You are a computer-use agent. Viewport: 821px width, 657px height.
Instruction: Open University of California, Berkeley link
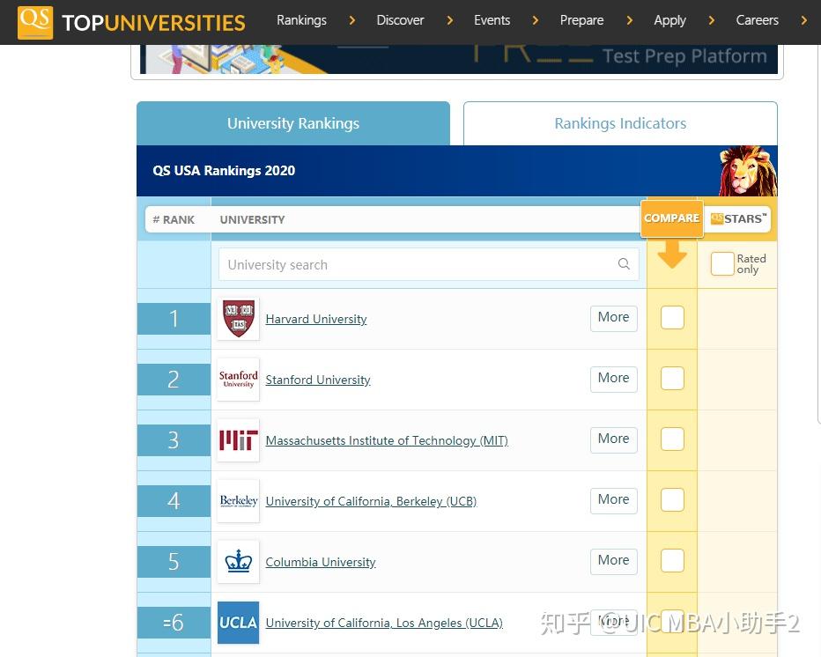click(x=371, y=501)
